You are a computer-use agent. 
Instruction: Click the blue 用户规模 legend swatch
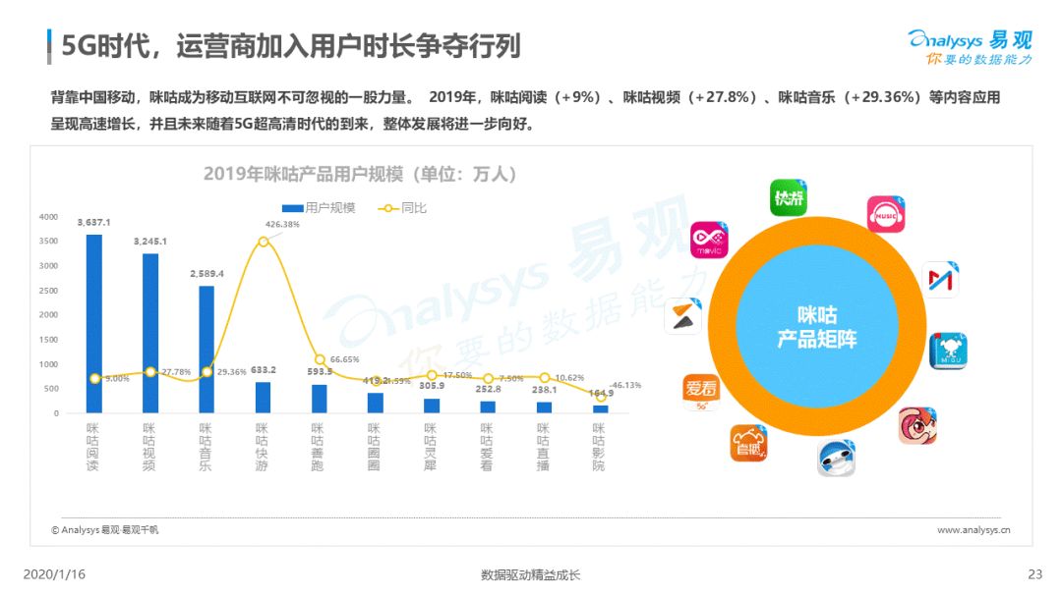[x=293, y=208]
